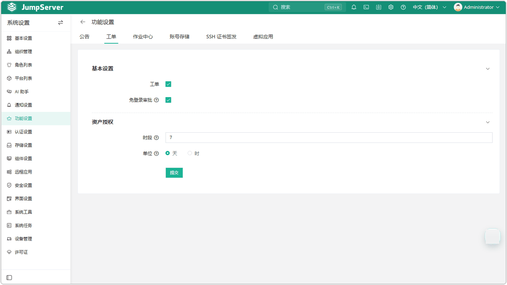507x285 pixels.
Task: Open the Administrator user dropdown arrow
Action: (498, 7)
